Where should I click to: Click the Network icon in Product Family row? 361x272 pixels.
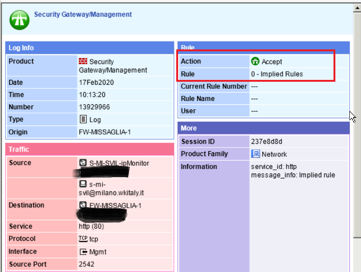point(255,154)
